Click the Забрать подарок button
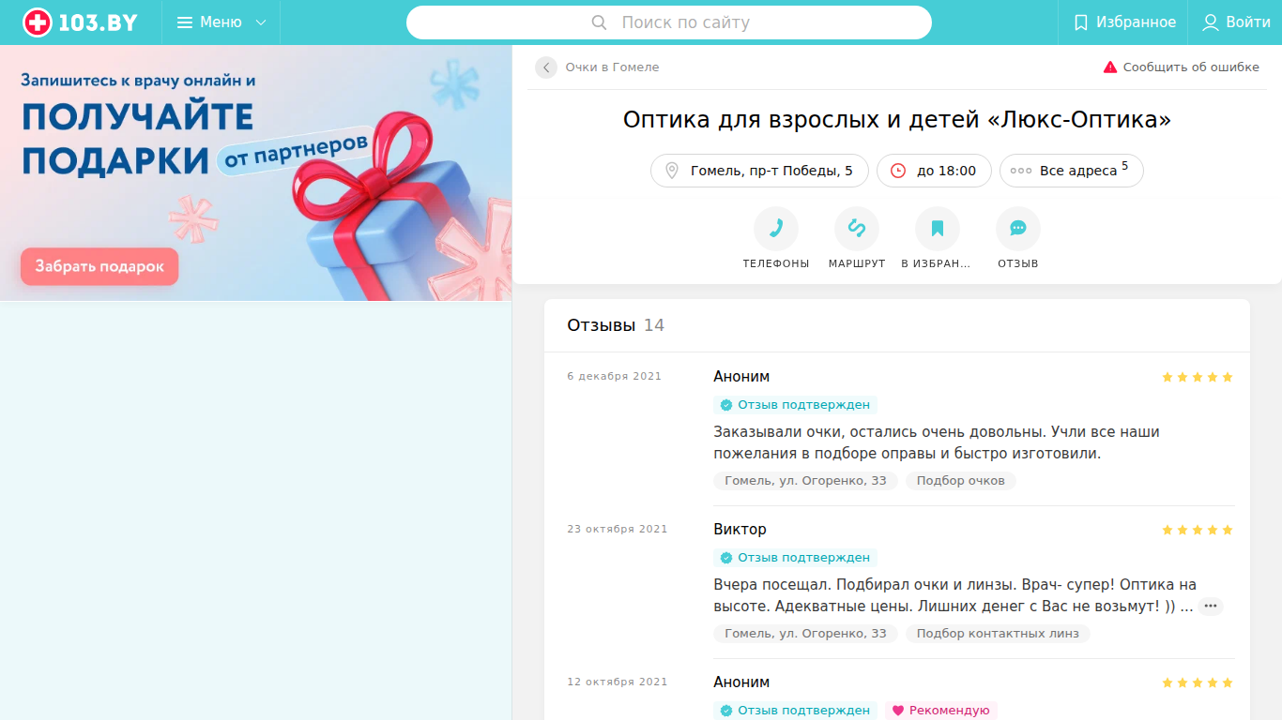Image resolution: width=1282 pixels, height=720 pixels. (x=99, y=266)
